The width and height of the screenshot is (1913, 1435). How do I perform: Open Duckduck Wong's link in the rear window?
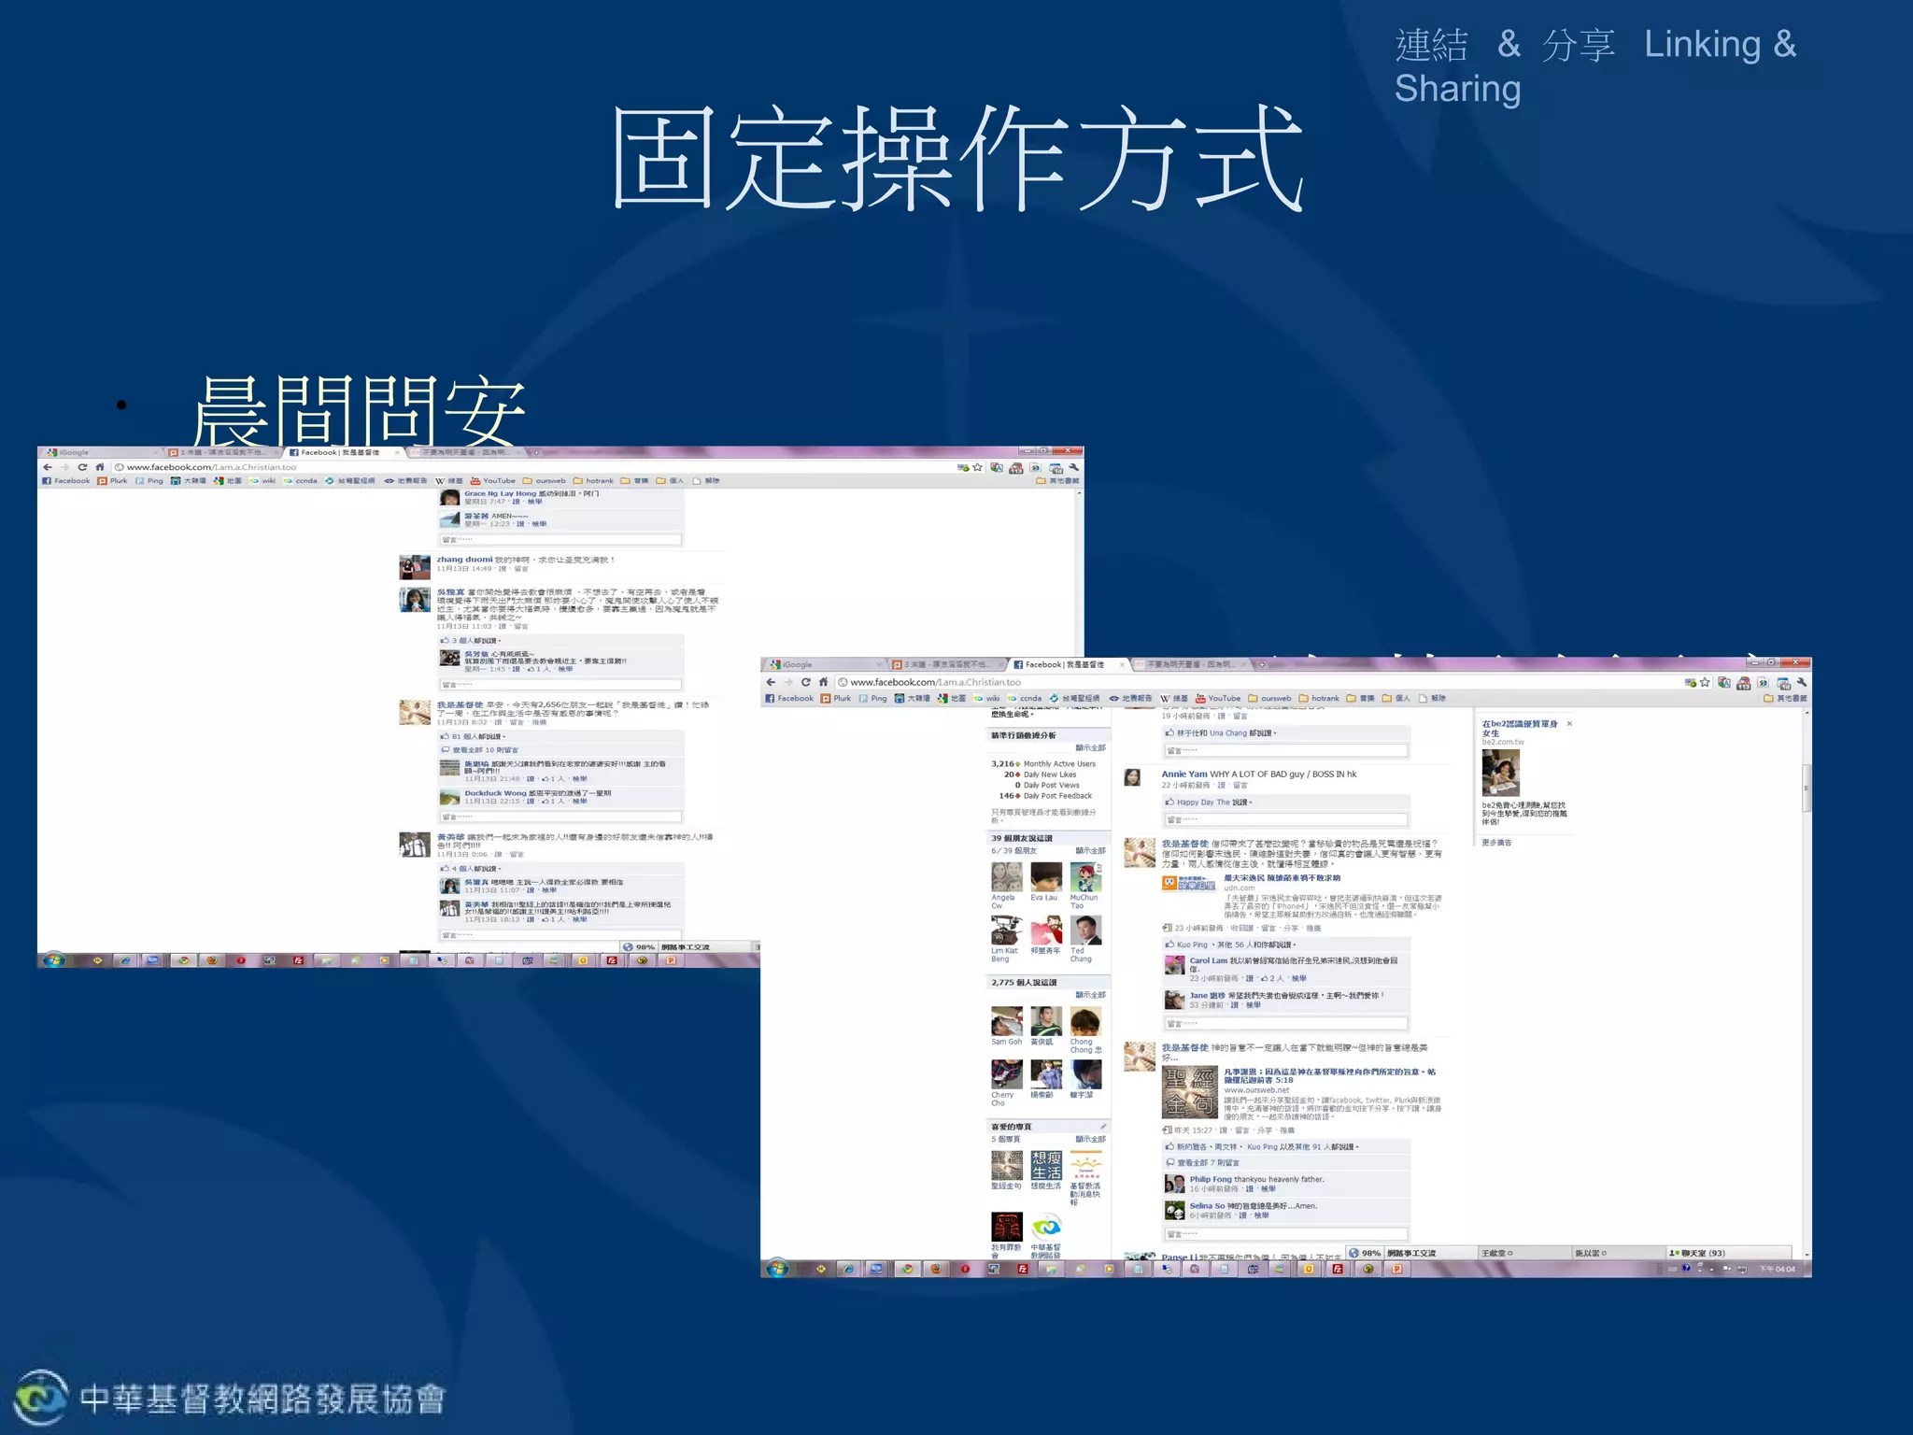tap(495, 793)
